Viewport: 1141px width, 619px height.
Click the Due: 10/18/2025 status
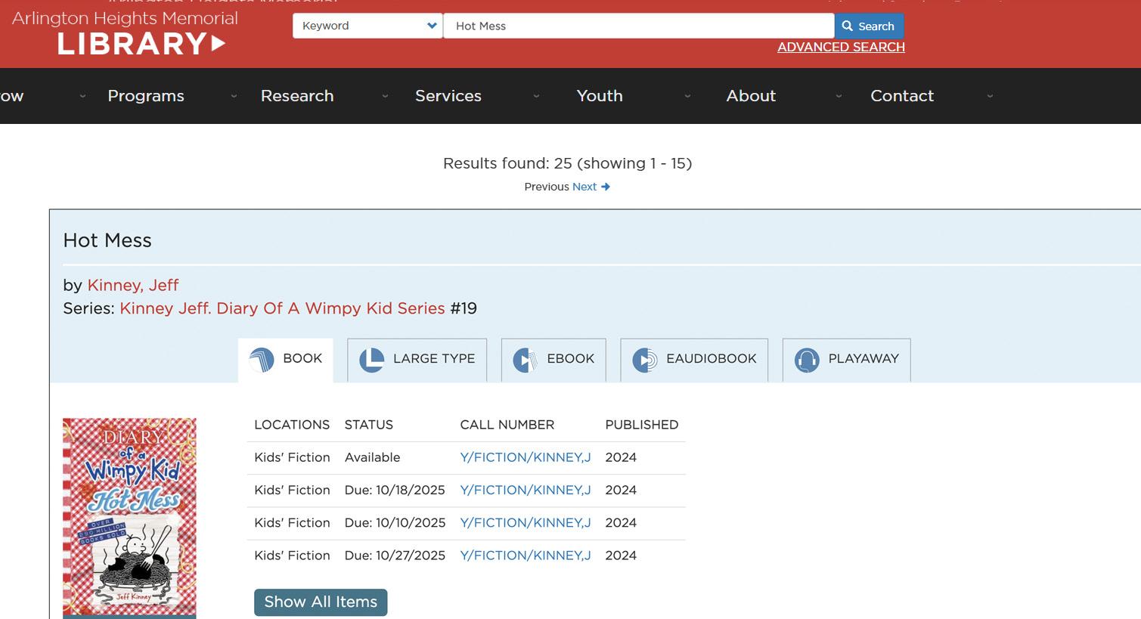point(395,490)
